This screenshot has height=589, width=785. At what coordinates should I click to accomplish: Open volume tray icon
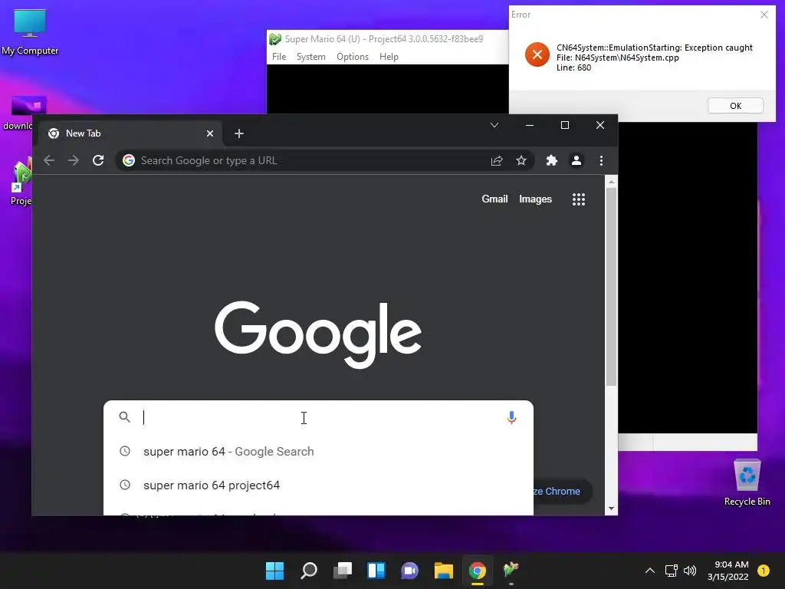click(x=690, y=571)
